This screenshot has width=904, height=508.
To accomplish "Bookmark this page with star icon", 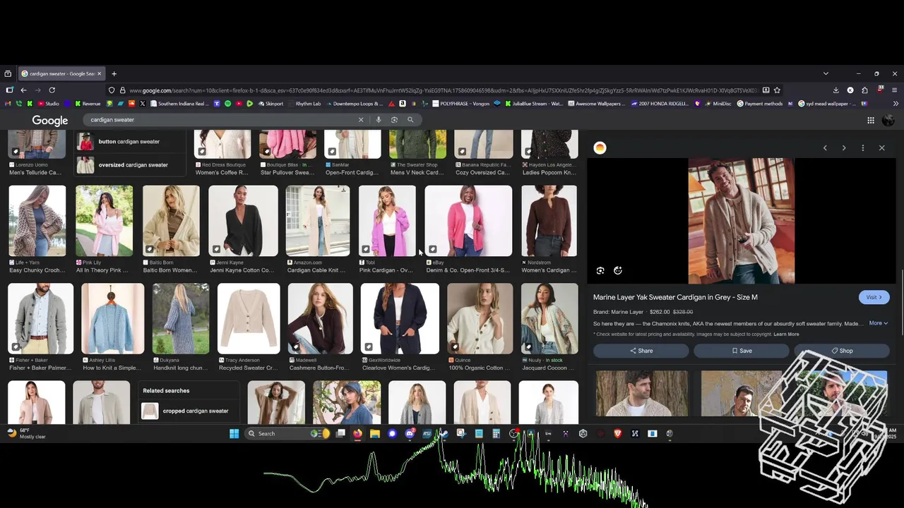I will click(777, 90).
